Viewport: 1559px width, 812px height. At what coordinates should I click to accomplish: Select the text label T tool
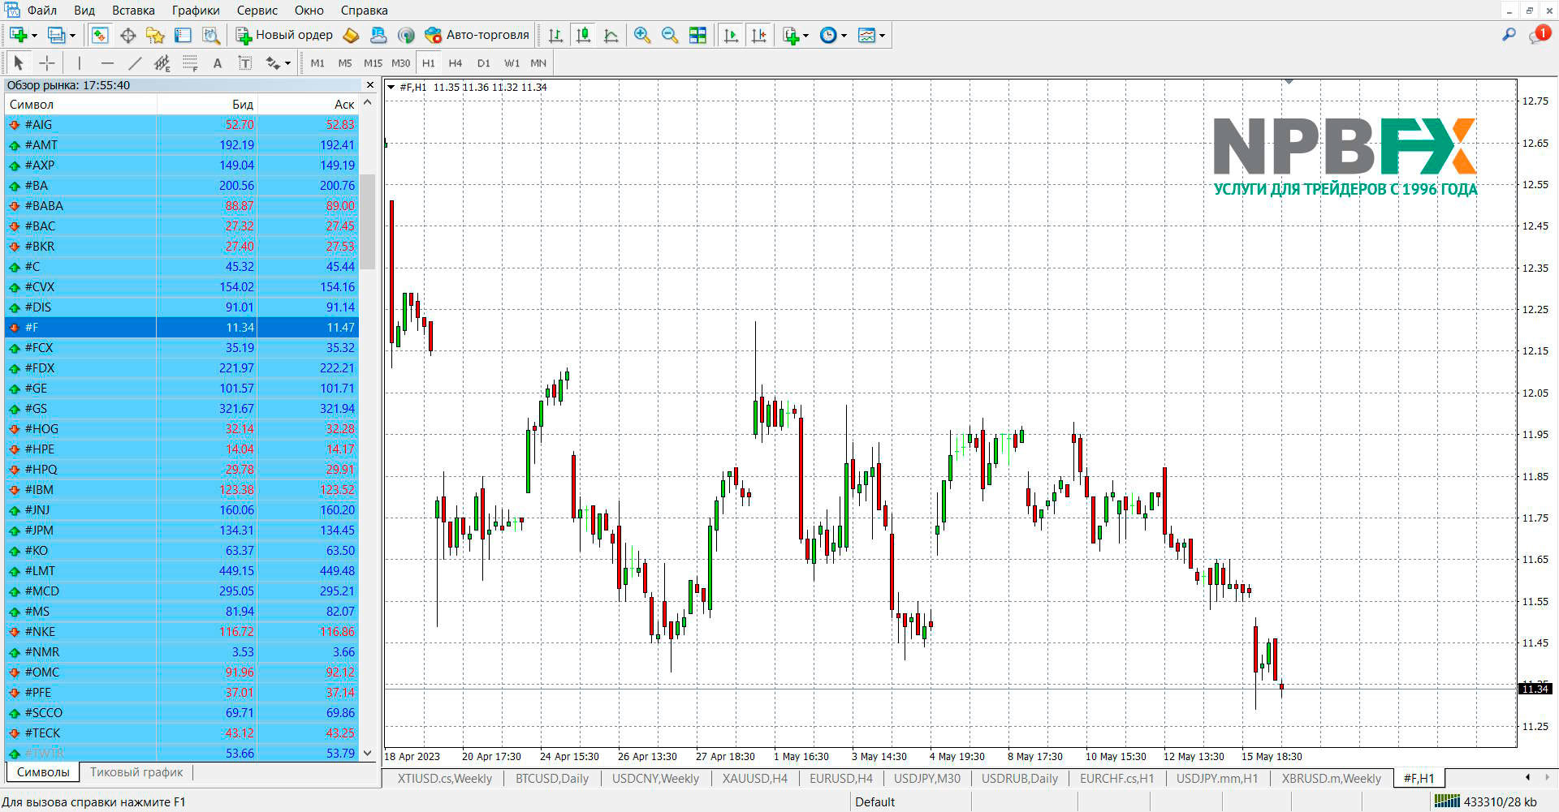[x=244, y=62]
